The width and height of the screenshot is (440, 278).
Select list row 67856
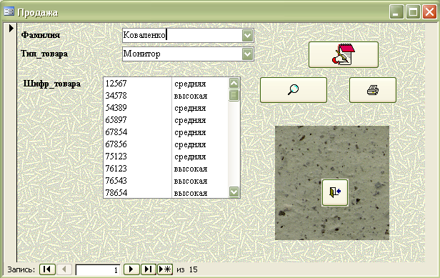click(x=166, y=144)
